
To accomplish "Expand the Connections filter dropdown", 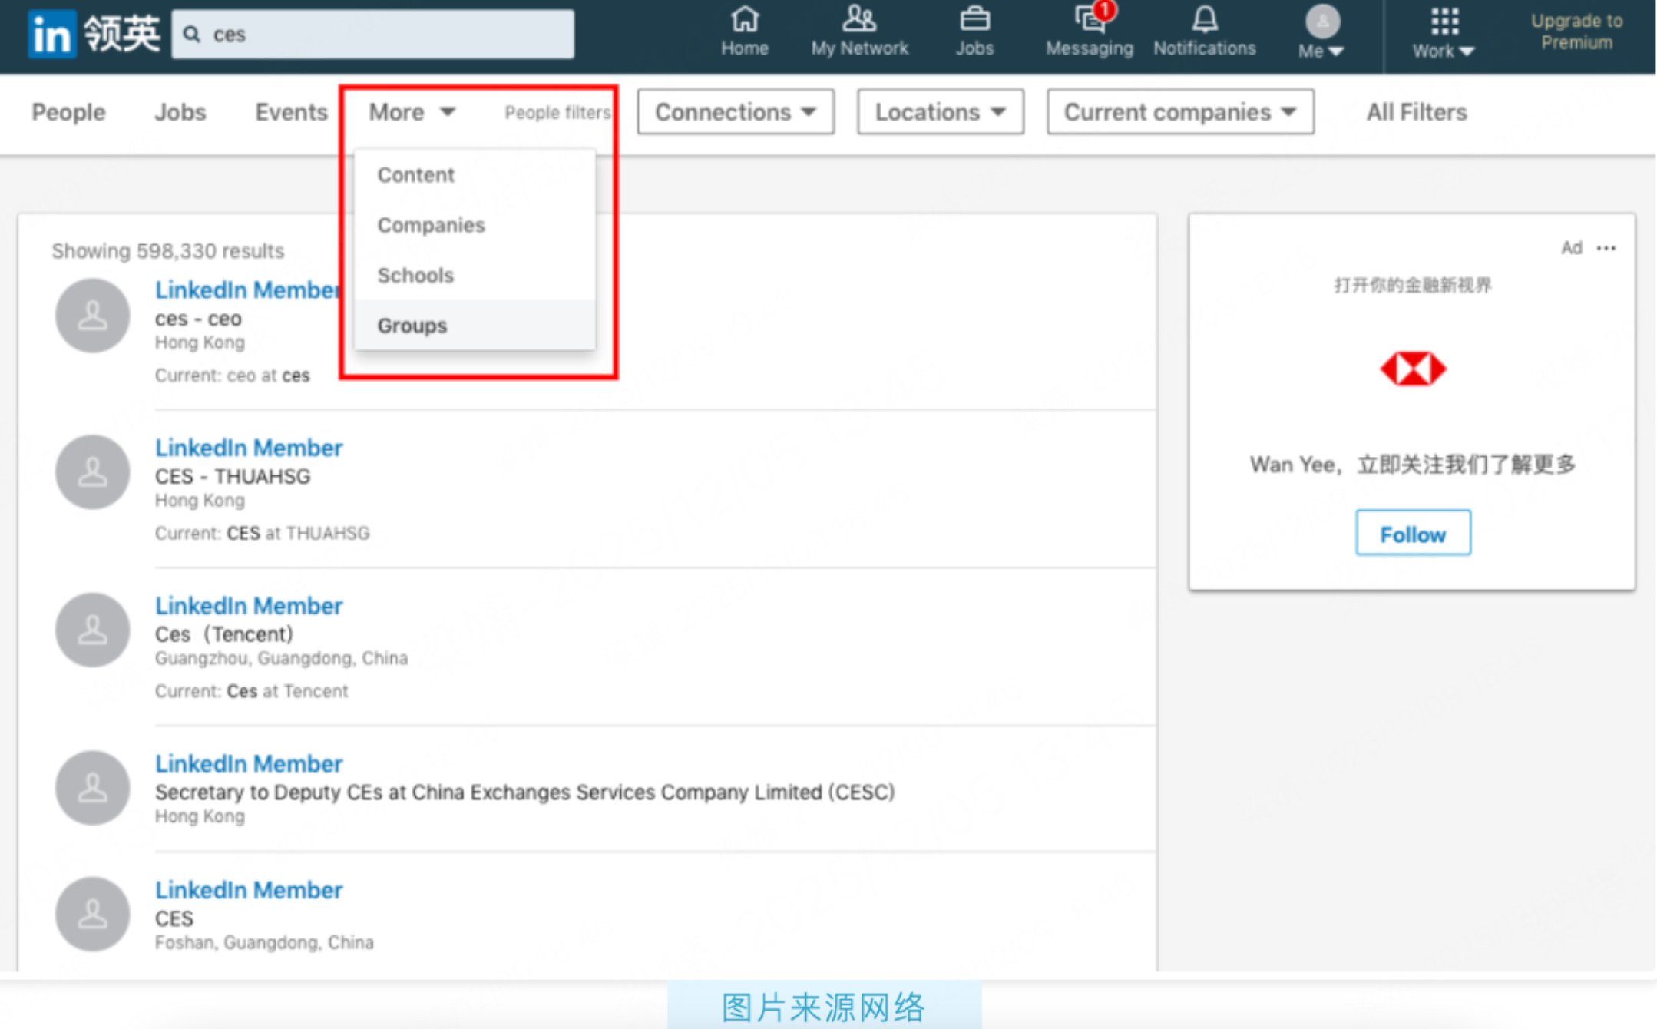I will pos(735,112).
